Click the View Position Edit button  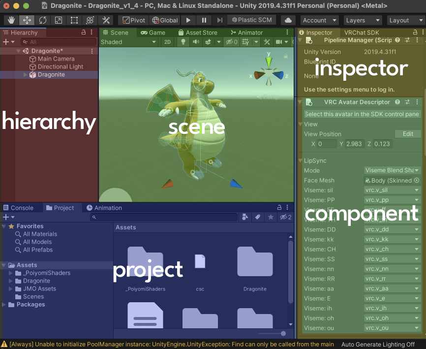(407, 134)
